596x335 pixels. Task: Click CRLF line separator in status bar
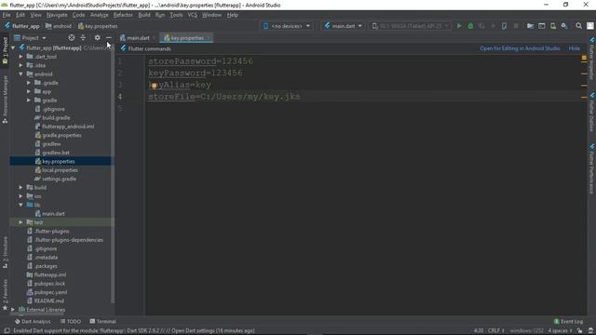click(x=496, y=331)
